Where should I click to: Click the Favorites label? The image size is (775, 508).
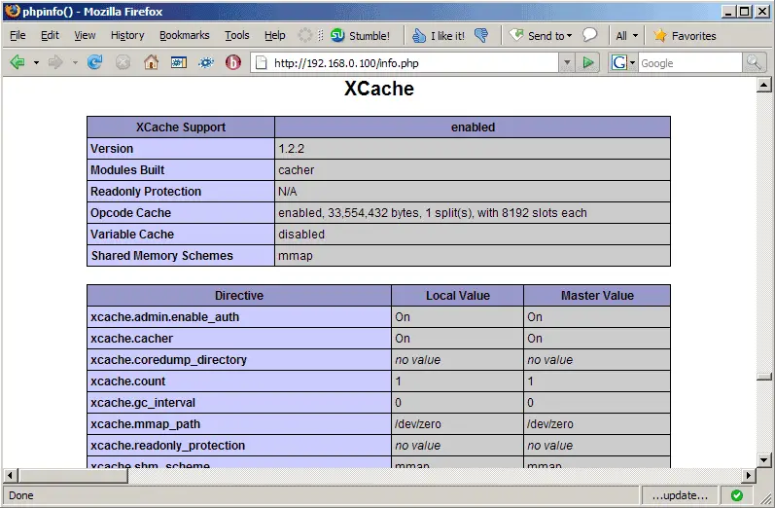click(693, 36)
